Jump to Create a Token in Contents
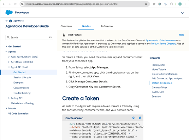Screen dimensions: 189x140 (159, 88)
